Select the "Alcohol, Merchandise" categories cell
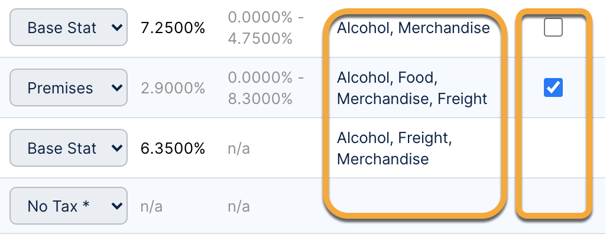 pyautogui.click(x=413, y=28)
